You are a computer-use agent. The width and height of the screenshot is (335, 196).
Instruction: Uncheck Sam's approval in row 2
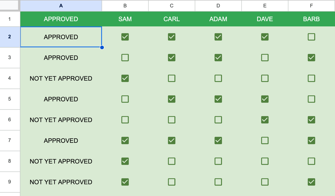[125, 36]
